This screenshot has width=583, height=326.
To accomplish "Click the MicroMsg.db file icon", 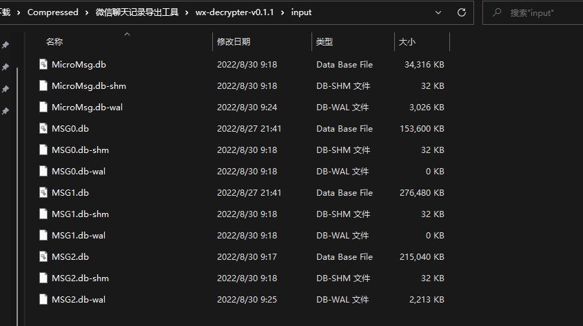I will (43, 65).
